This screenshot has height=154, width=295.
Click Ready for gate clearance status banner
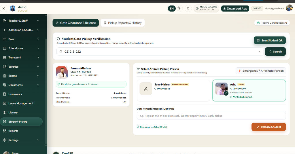tap(91, 84)
